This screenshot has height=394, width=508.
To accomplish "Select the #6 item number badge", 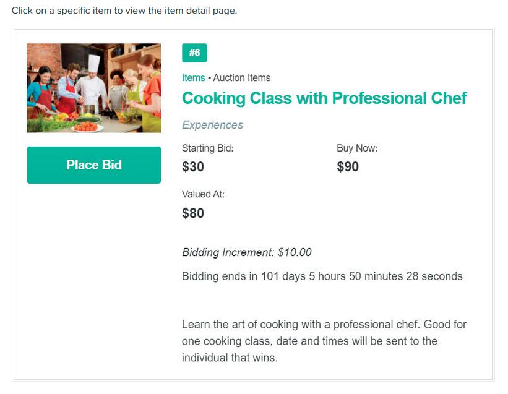I will coord(194,53).
